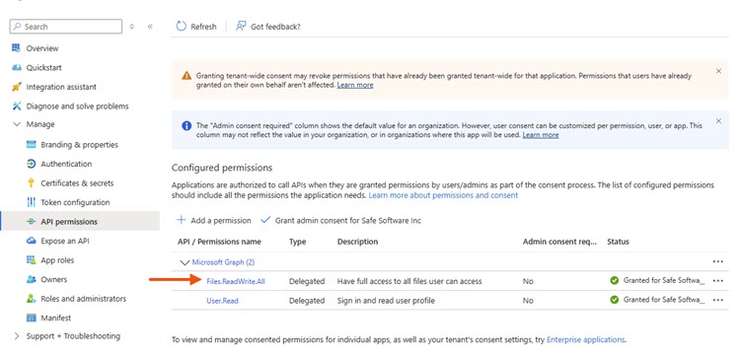This screenshot has height=355, width=741.
Task: Click the blue info icon in admin consent banner
Action: [186, 125]
